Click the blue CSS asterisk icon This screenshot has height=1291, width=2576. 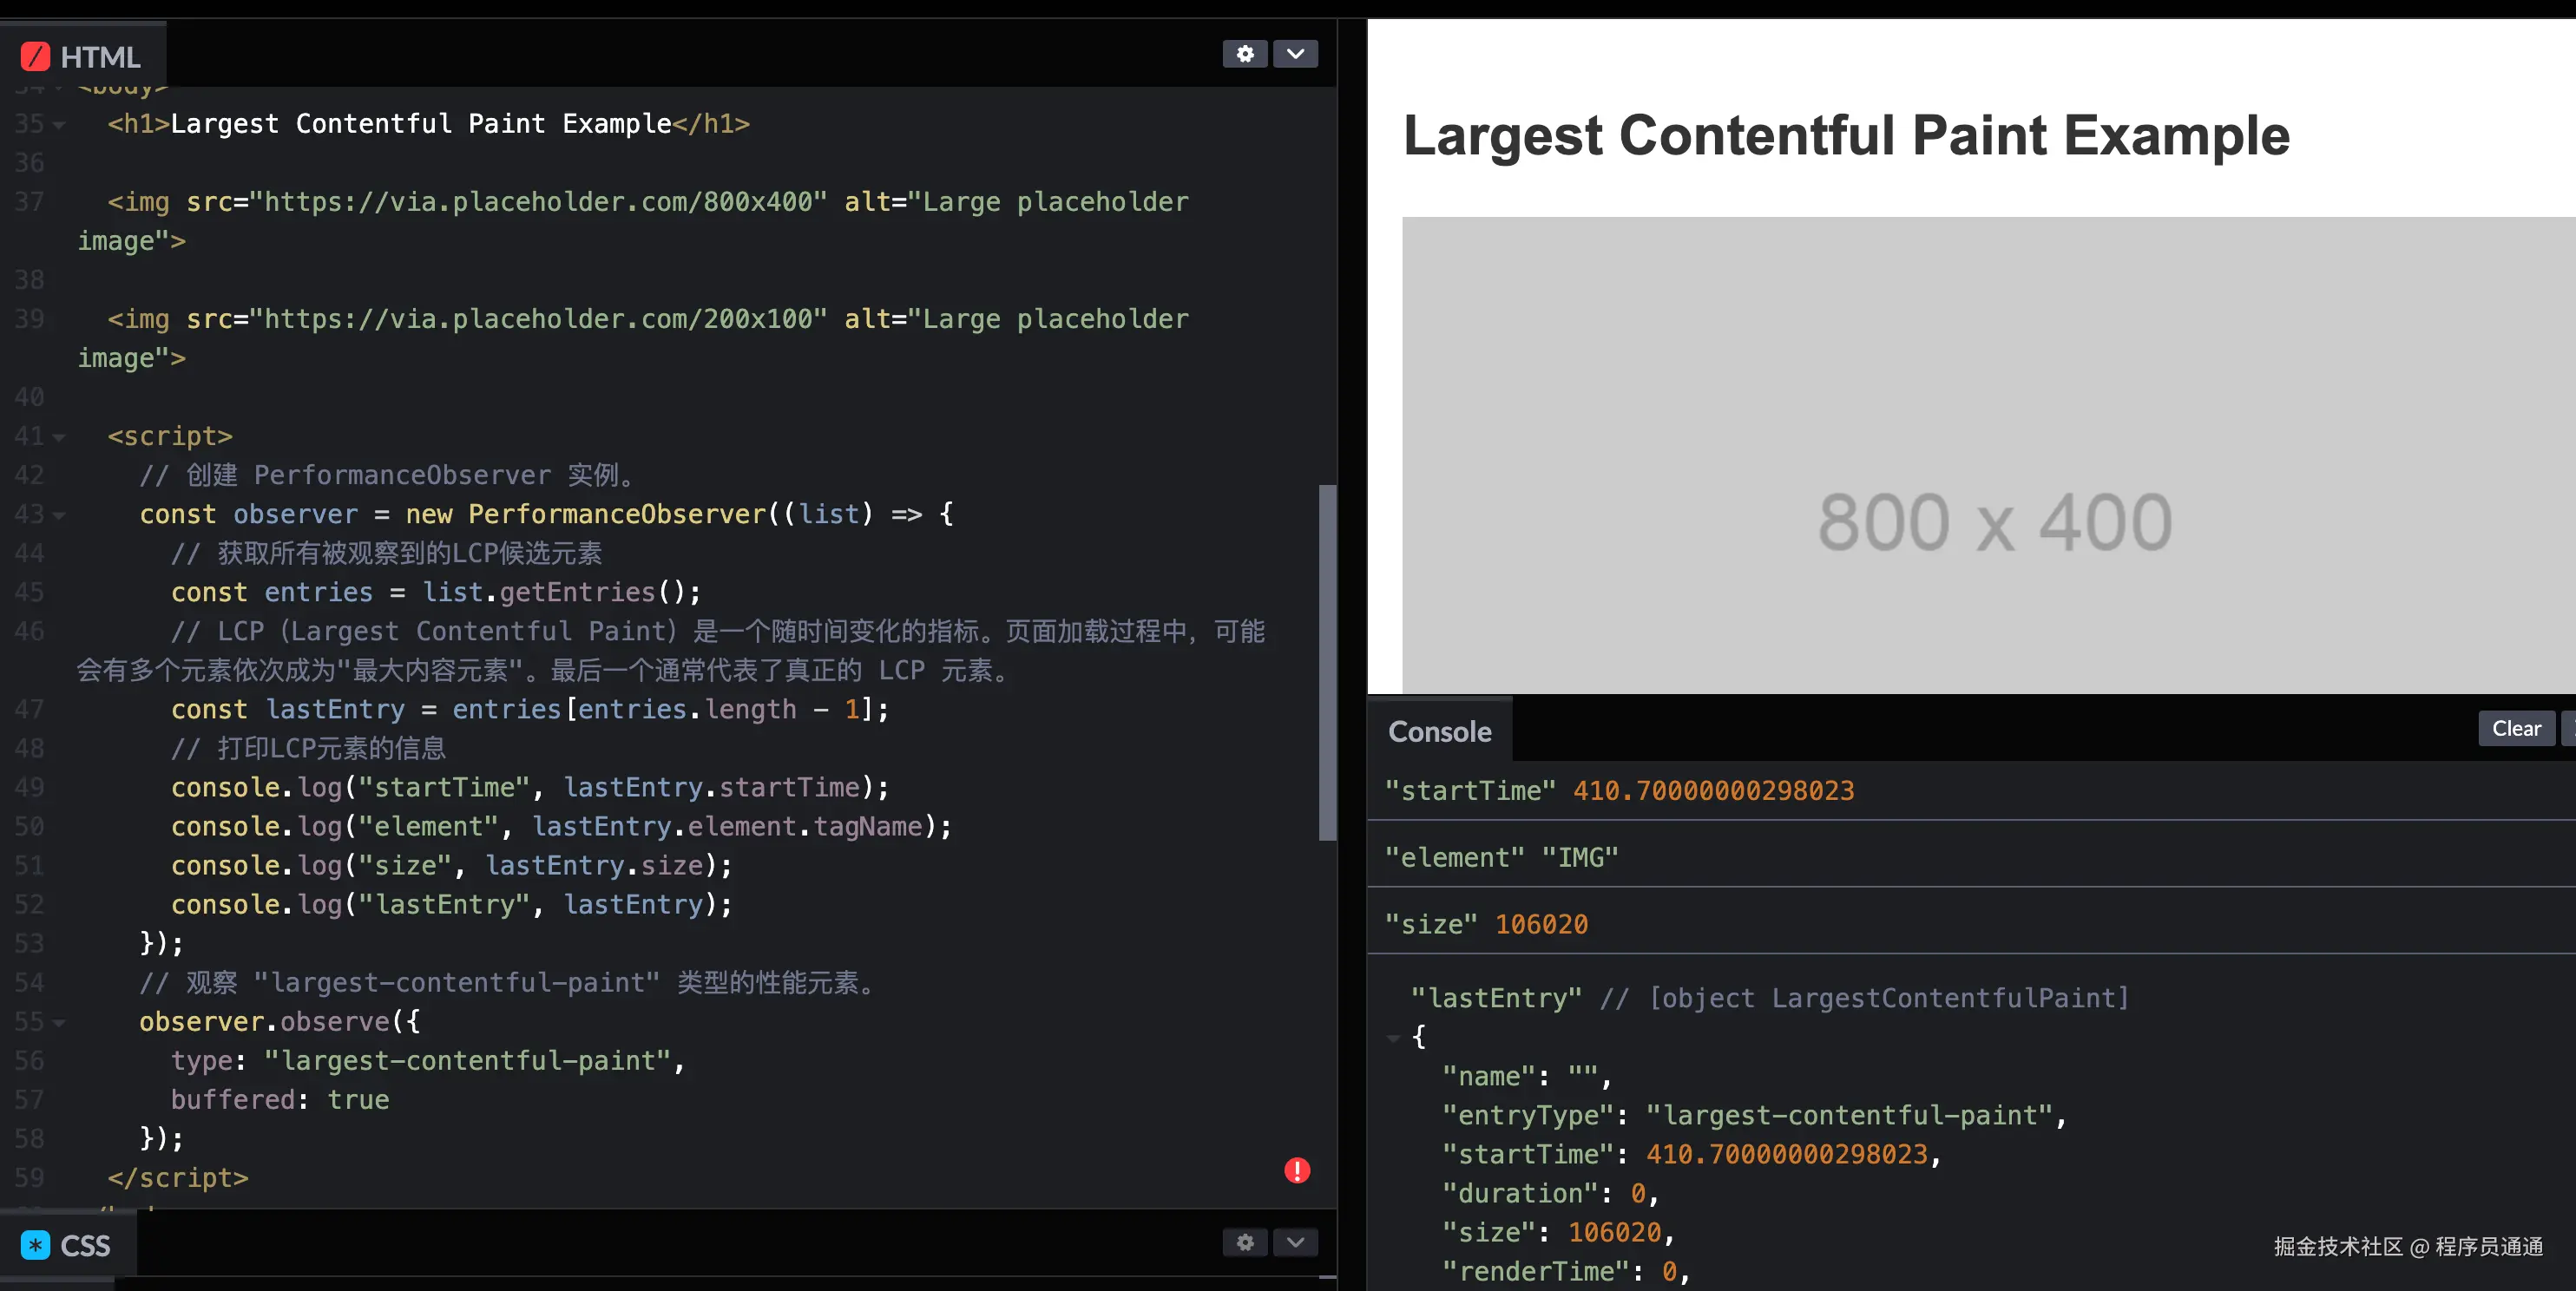pos(35,1245)
